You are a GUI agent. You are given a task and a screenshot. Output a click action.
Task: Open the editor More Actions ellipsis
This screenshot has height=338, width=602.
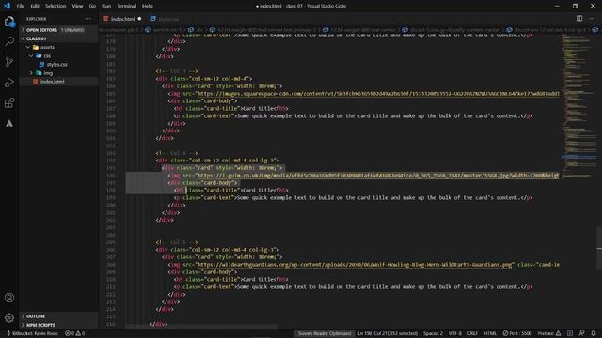592,19
